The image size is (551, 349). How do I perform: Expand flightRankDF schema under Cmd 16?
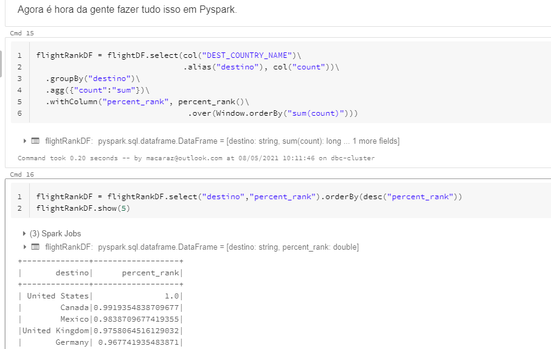(25, 247)
